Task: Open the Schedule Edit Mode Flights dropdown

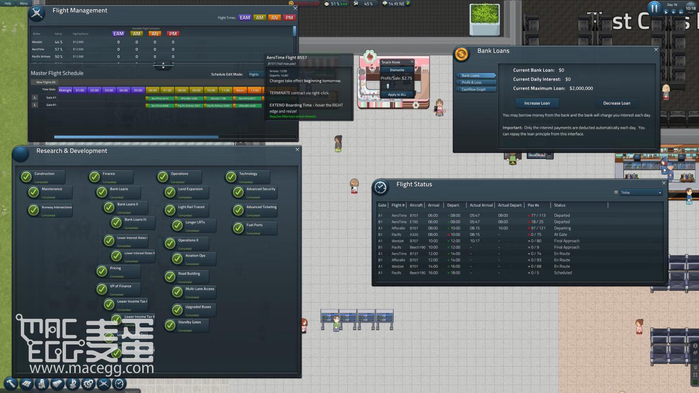Action: [256, 74]
